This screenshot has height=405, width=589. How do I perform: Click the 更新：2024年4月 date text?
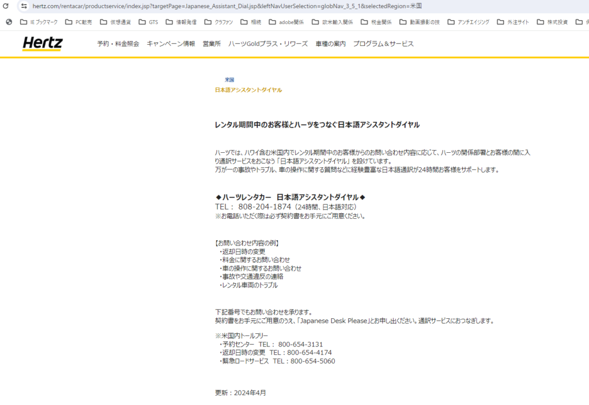tap(240, 392)
